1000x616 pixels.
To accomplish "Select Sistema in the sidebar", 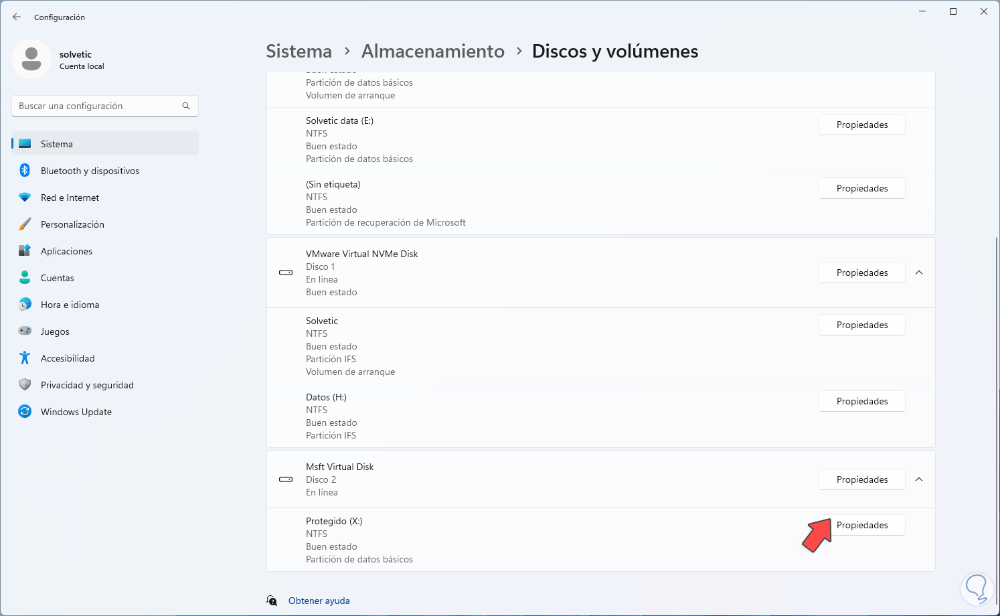I will [x=57, y=144].
